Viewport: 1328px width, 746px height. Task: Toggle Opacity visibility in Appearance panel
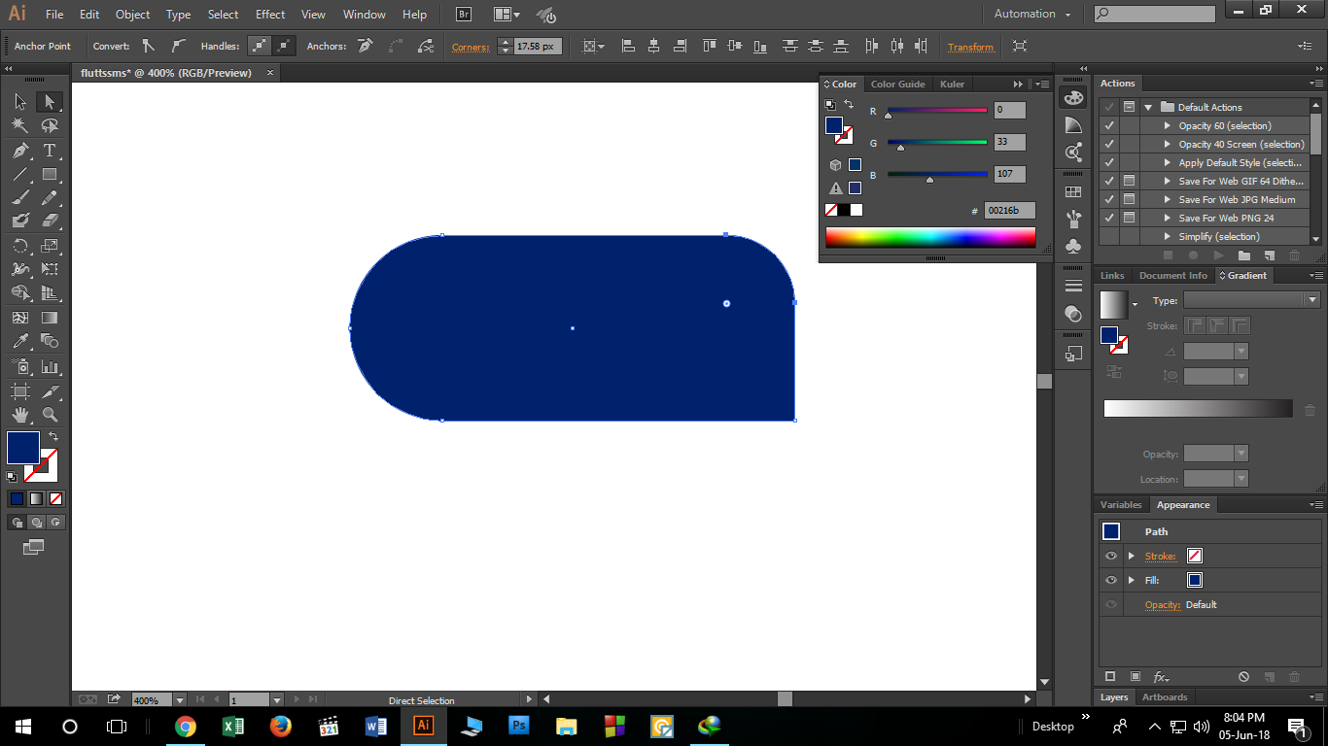coord(1111,604)
